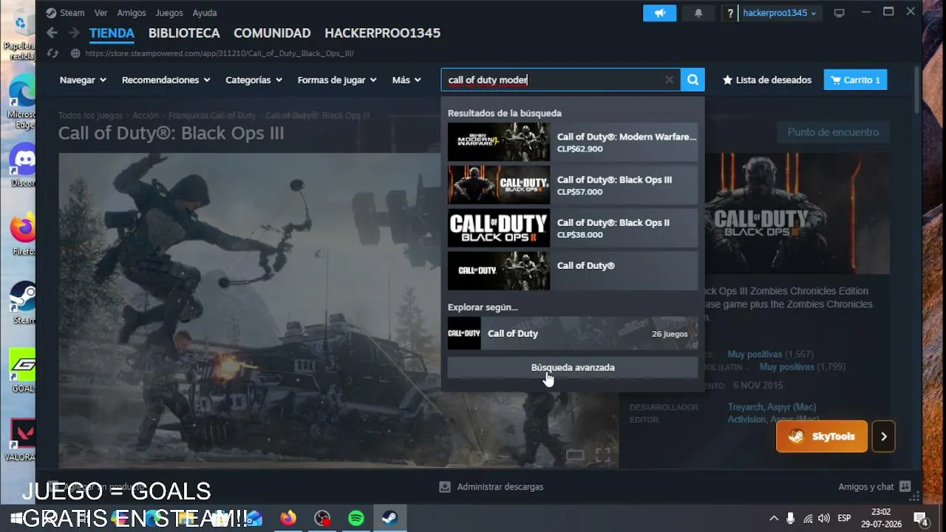The height and width of the screenshot is (532, 946).
Task: Select the Call of Duty® result without a price
Action: (573, 270)
